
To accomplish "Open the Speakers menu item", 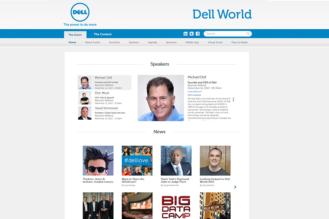I will pos(134,42).
